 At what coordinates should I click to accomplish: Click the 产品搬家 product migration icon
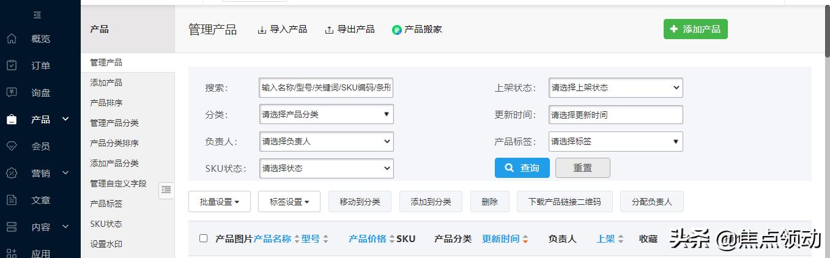(x=397, y=30)
